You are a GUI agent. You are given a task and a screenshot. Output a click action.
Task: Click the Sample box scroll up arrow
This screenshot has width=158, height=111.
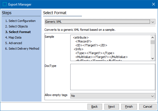152,38
